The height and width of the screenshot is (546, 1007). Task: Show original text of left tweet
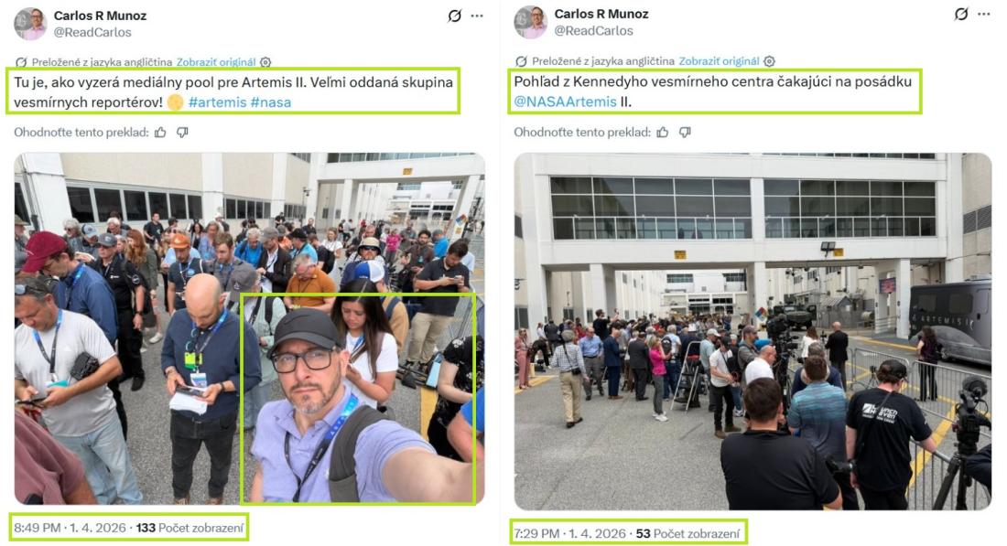pyautogui.click(x=216, y=62)
